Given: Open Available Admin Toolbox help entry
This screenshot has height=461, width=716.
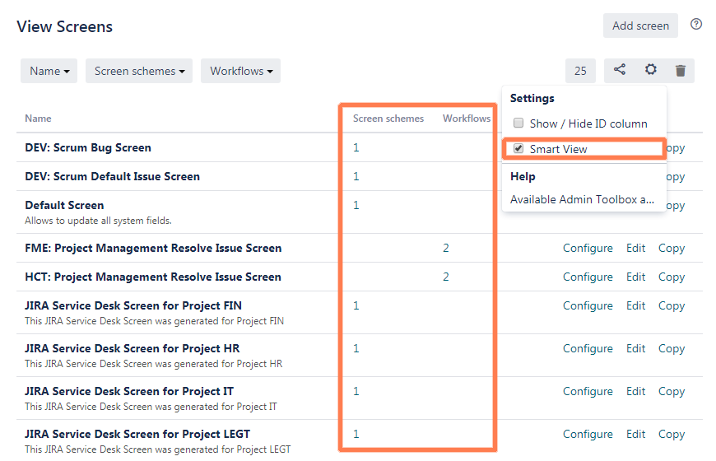Looking at the screenshot, I should [x=582, y=199].
